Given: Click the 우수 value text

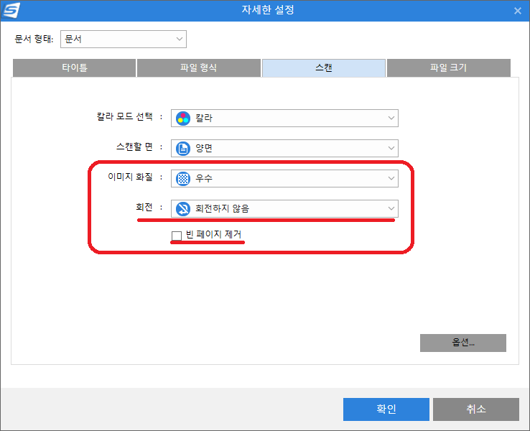Looking at the screenshot, I should click(x=204, y=178).
